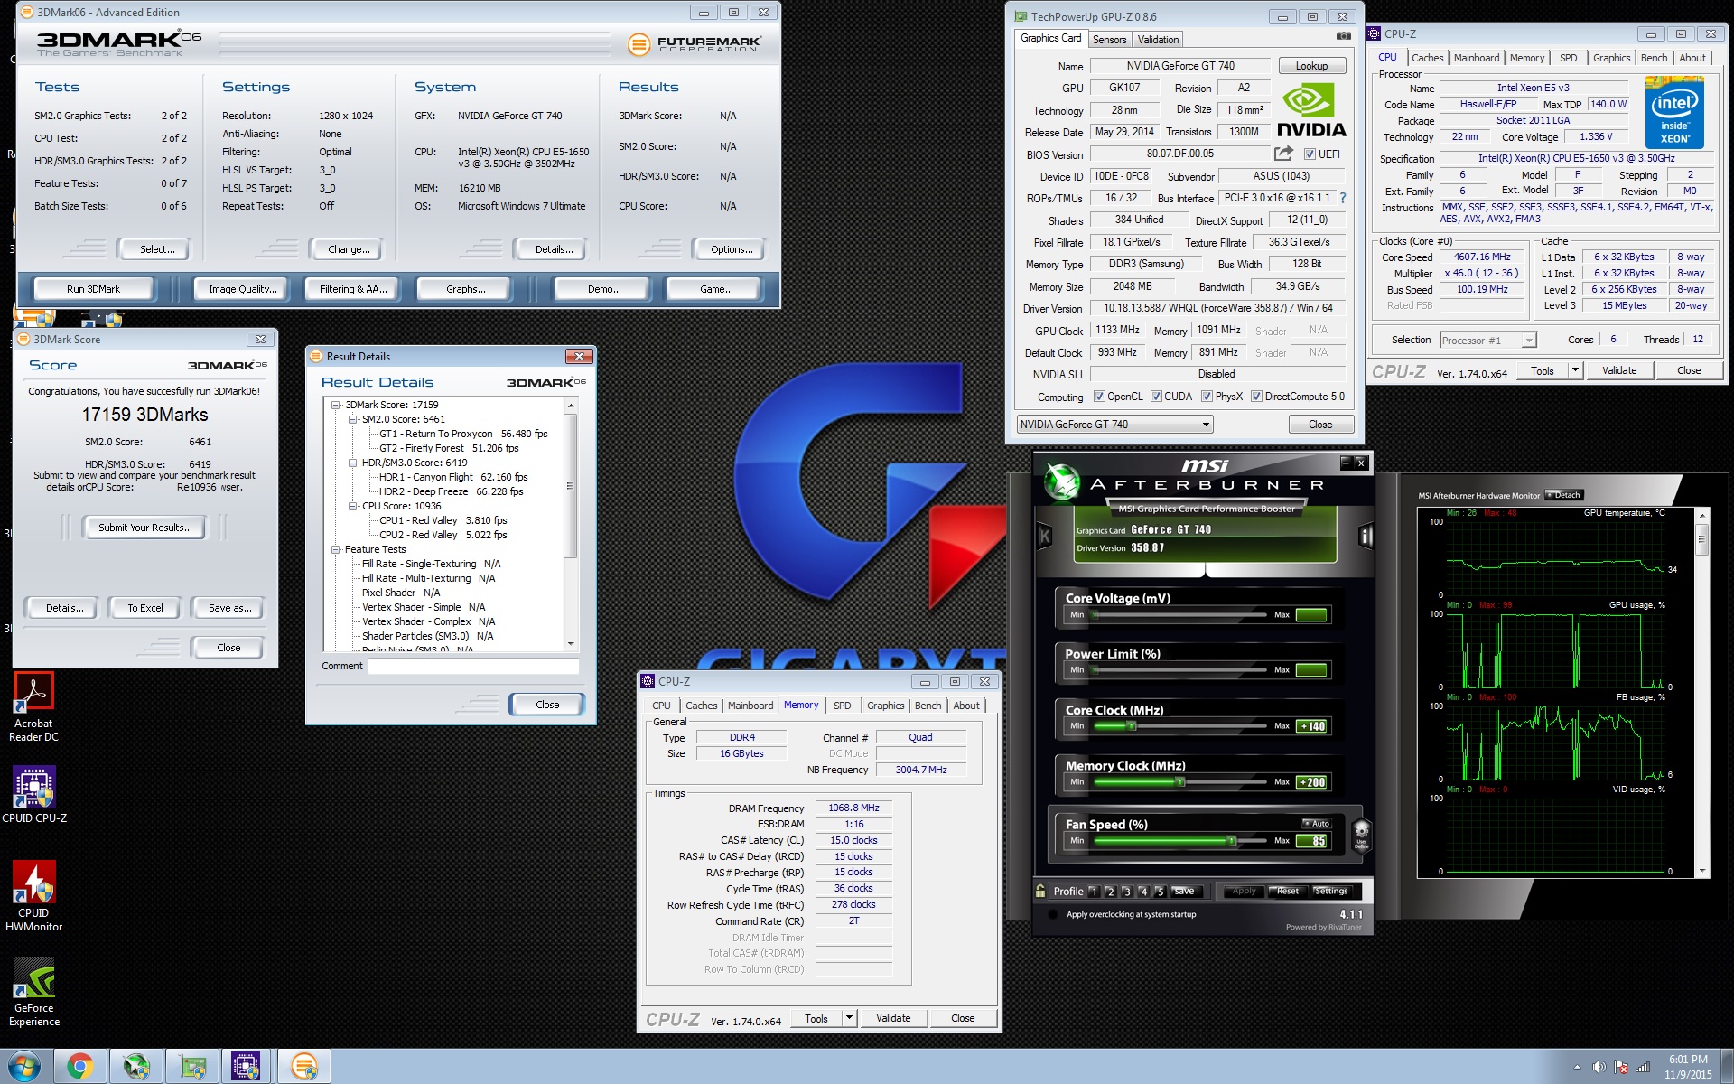The image size is (1734, 1084).
Task: Click the Core Clock +140 value box
Action: (x=1311, y=726)
